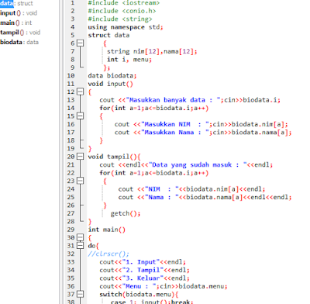
Task: Click the cout "Menu : " line
Action: tap(164, 286)
